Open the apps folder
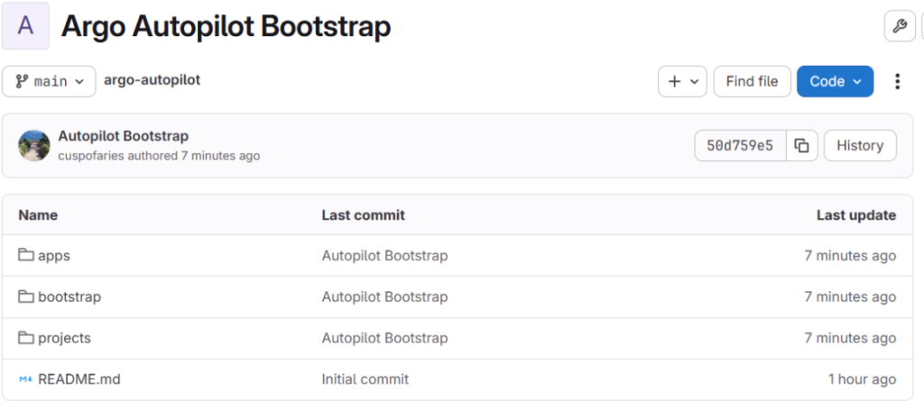This screenshot has width=924, height=401. coord(54,255)
